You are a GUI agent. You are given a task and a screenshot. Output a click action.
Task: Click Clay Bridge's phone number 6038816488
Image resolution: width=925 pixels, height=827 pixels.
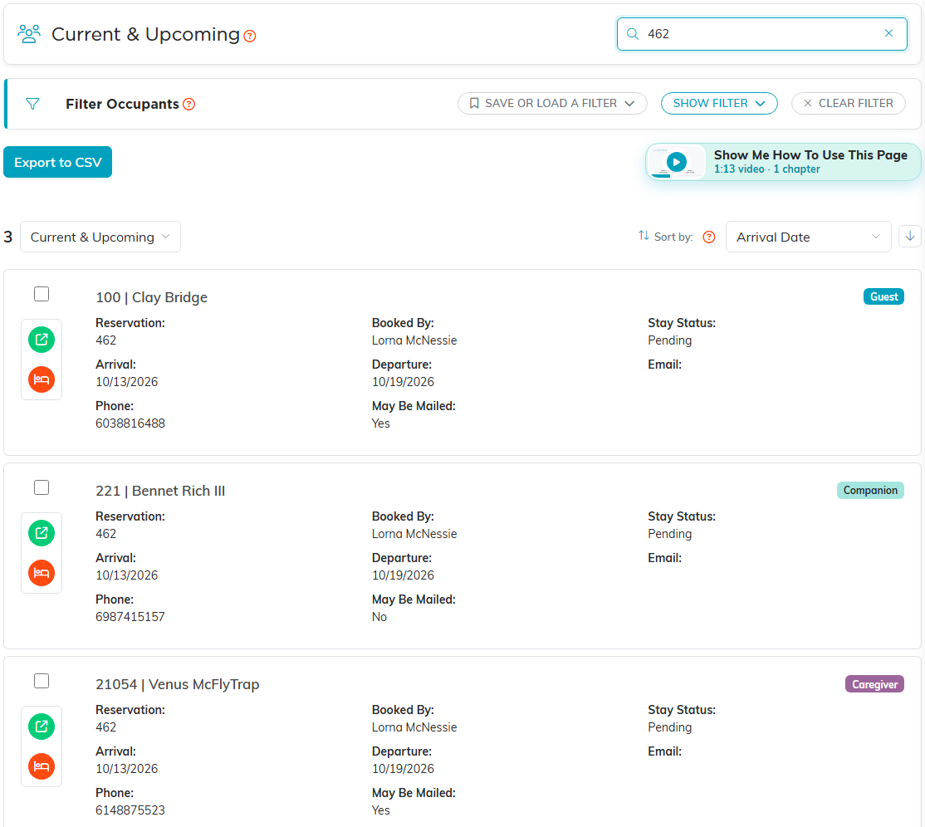click(x=130, y=423)
